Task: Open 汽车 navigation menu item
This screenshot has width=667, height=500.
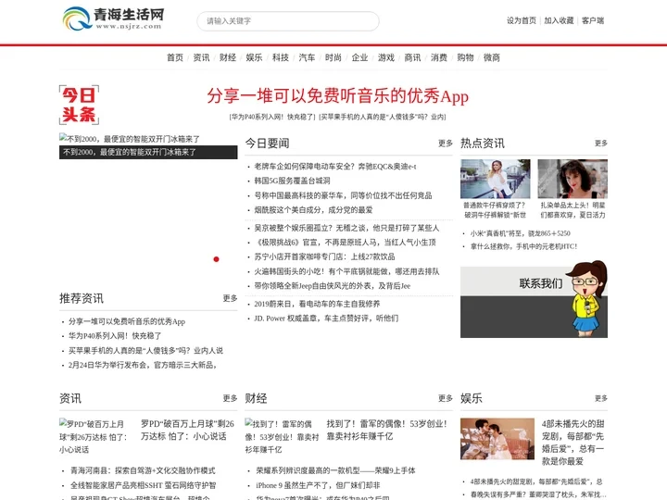Action: (307, 57)
